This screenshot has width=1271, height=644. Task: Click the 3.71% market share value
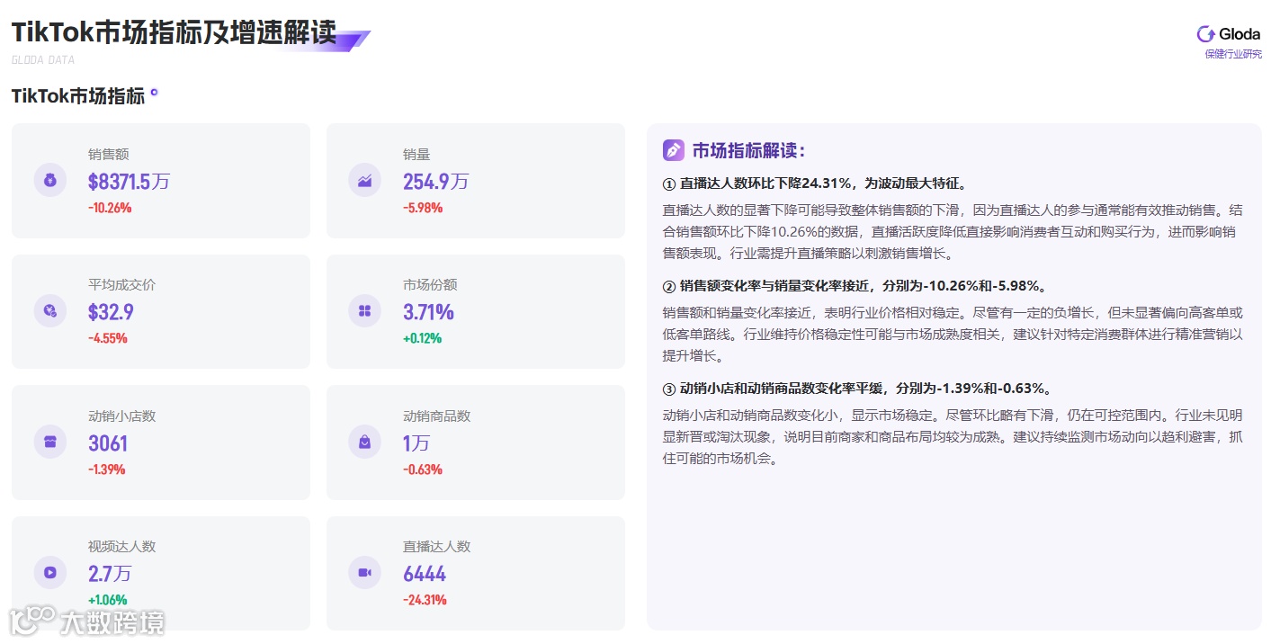428,312
